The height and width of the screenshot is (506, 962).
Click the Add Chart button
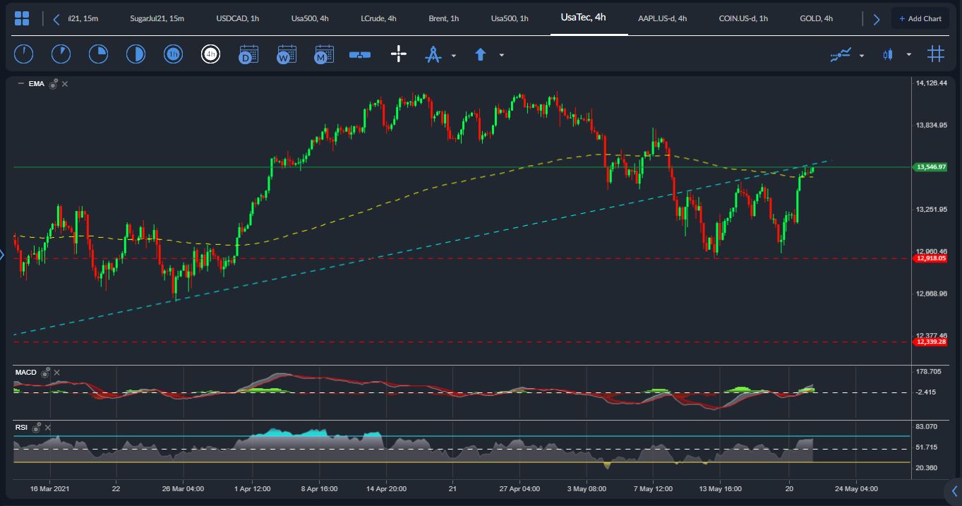(x=920, y=18)
